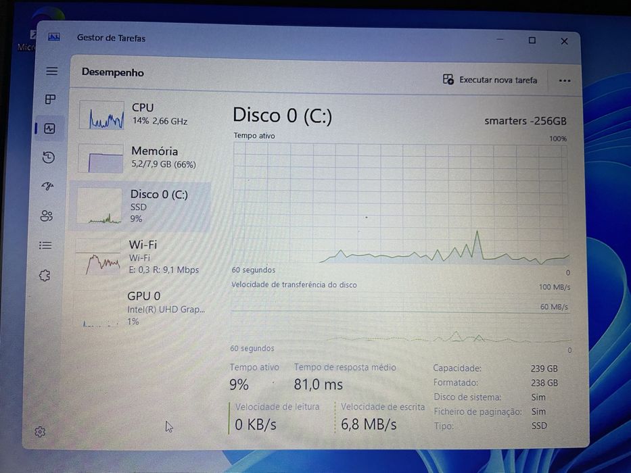Image resolution: width=631 pixels, height=473 pixels.
Task: Open the Services puzzle icon
Action: (45, 276)
